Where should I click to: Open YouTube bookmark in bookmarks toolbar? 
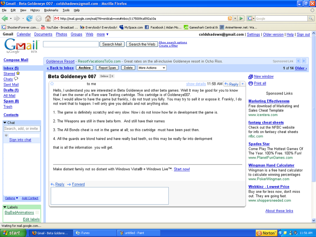(60, 27)
